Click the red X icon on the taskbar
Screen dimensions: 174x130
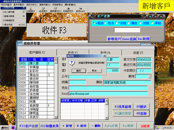(13, 128)
